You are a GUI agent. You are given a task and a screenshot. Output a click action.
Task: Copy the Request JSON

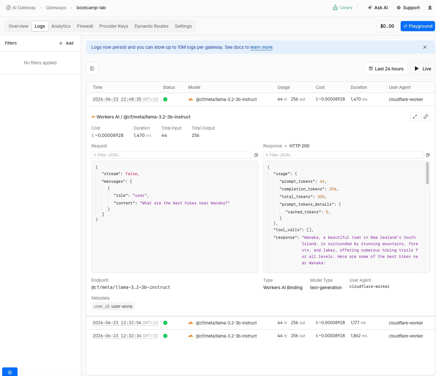(256, 155)
